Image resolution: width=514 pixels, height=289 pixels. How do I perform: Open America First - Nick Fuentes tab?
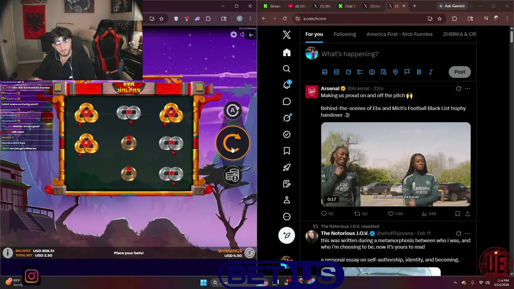400,34
